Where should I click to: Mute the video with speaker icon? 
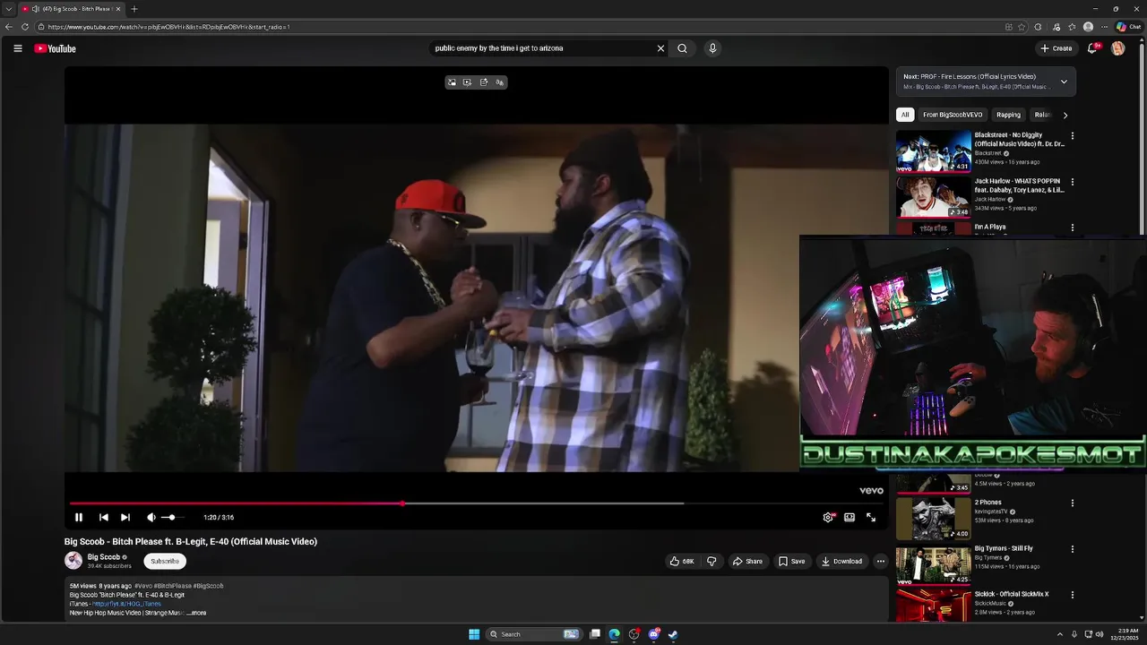tap(151, 517)
